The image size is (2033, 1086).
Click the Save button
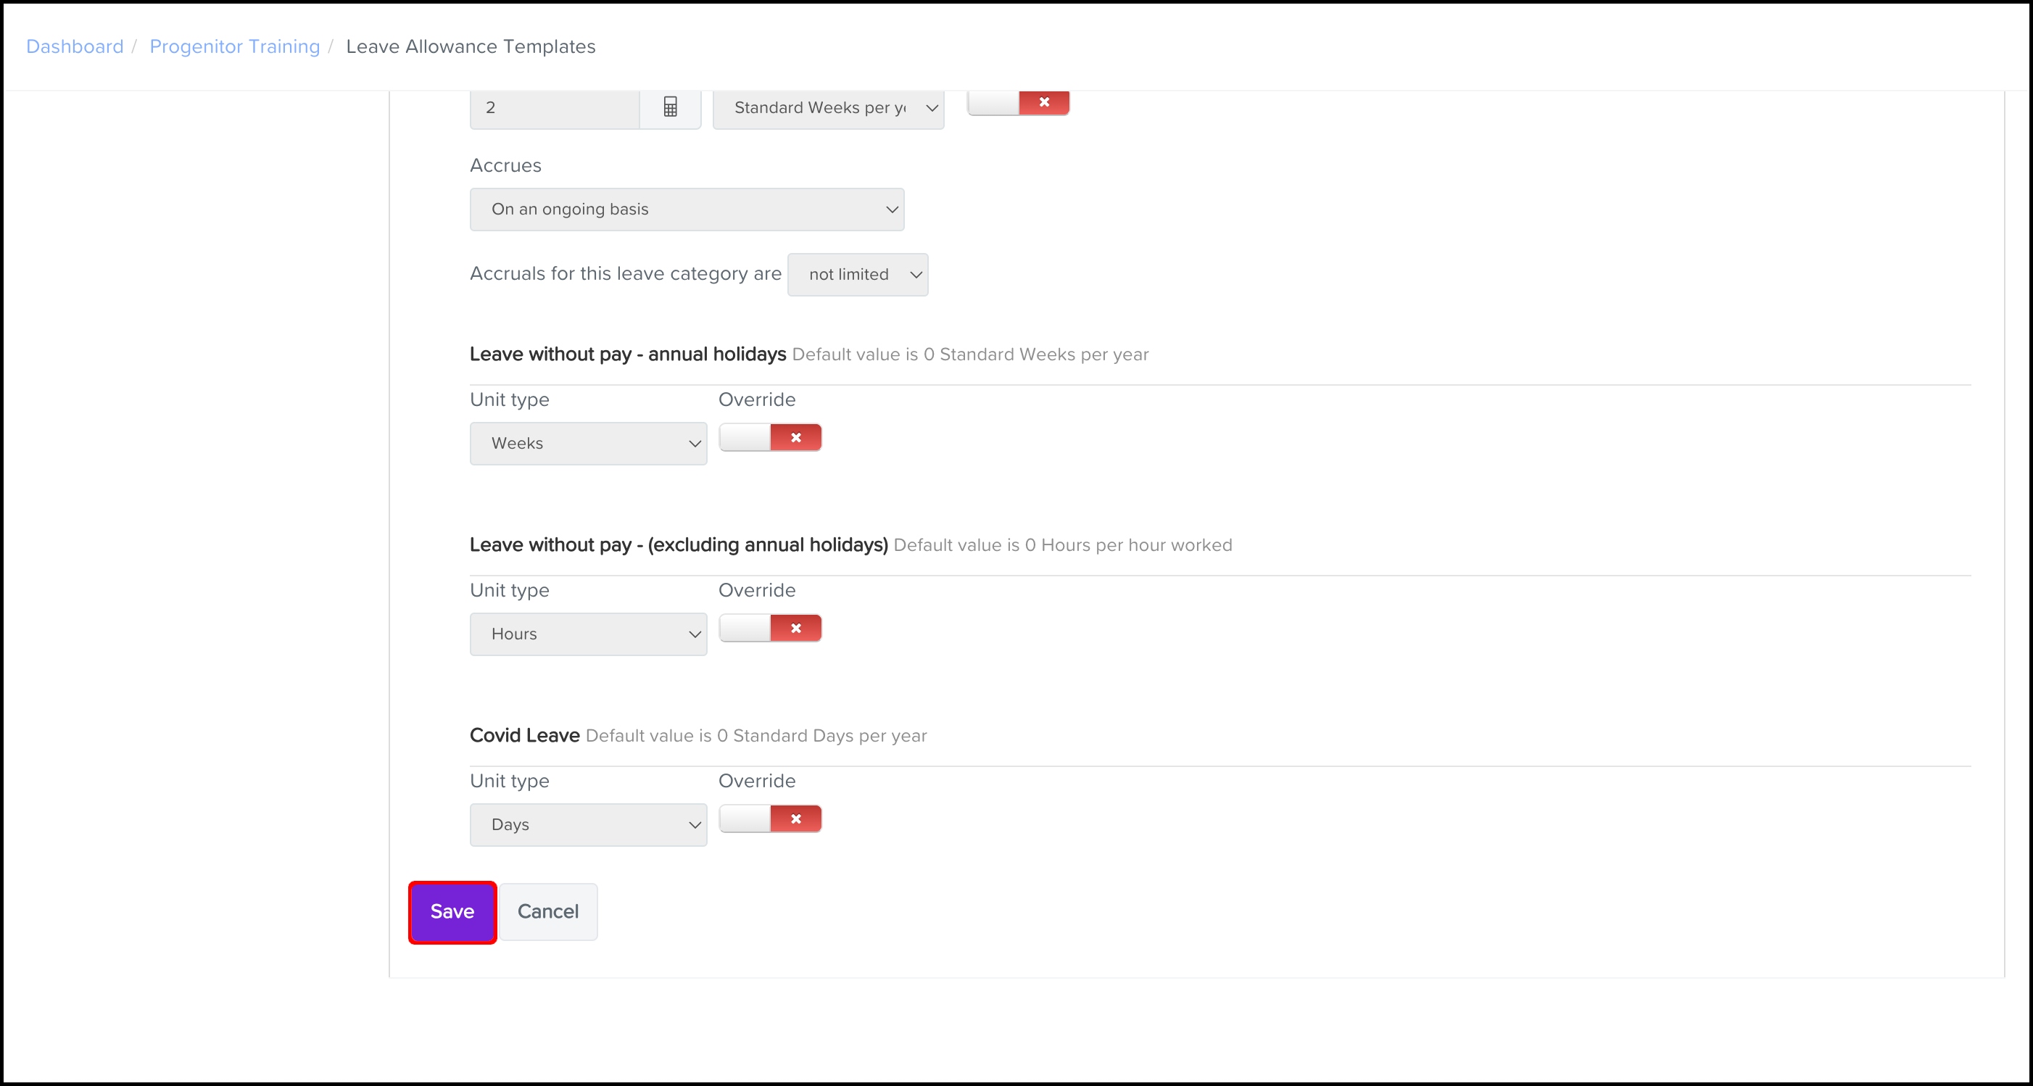pyautogui.click(x=452, y=912)
